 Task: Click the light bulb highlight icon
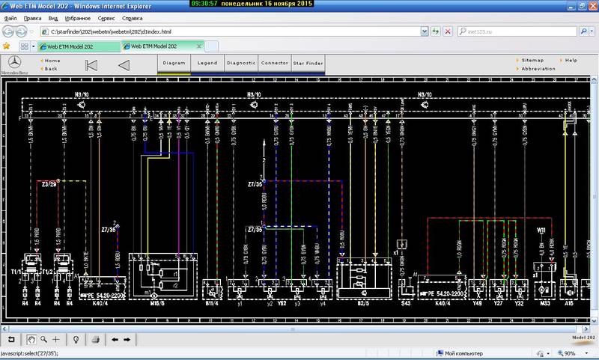pyautogui.click(x=76, y=339)
